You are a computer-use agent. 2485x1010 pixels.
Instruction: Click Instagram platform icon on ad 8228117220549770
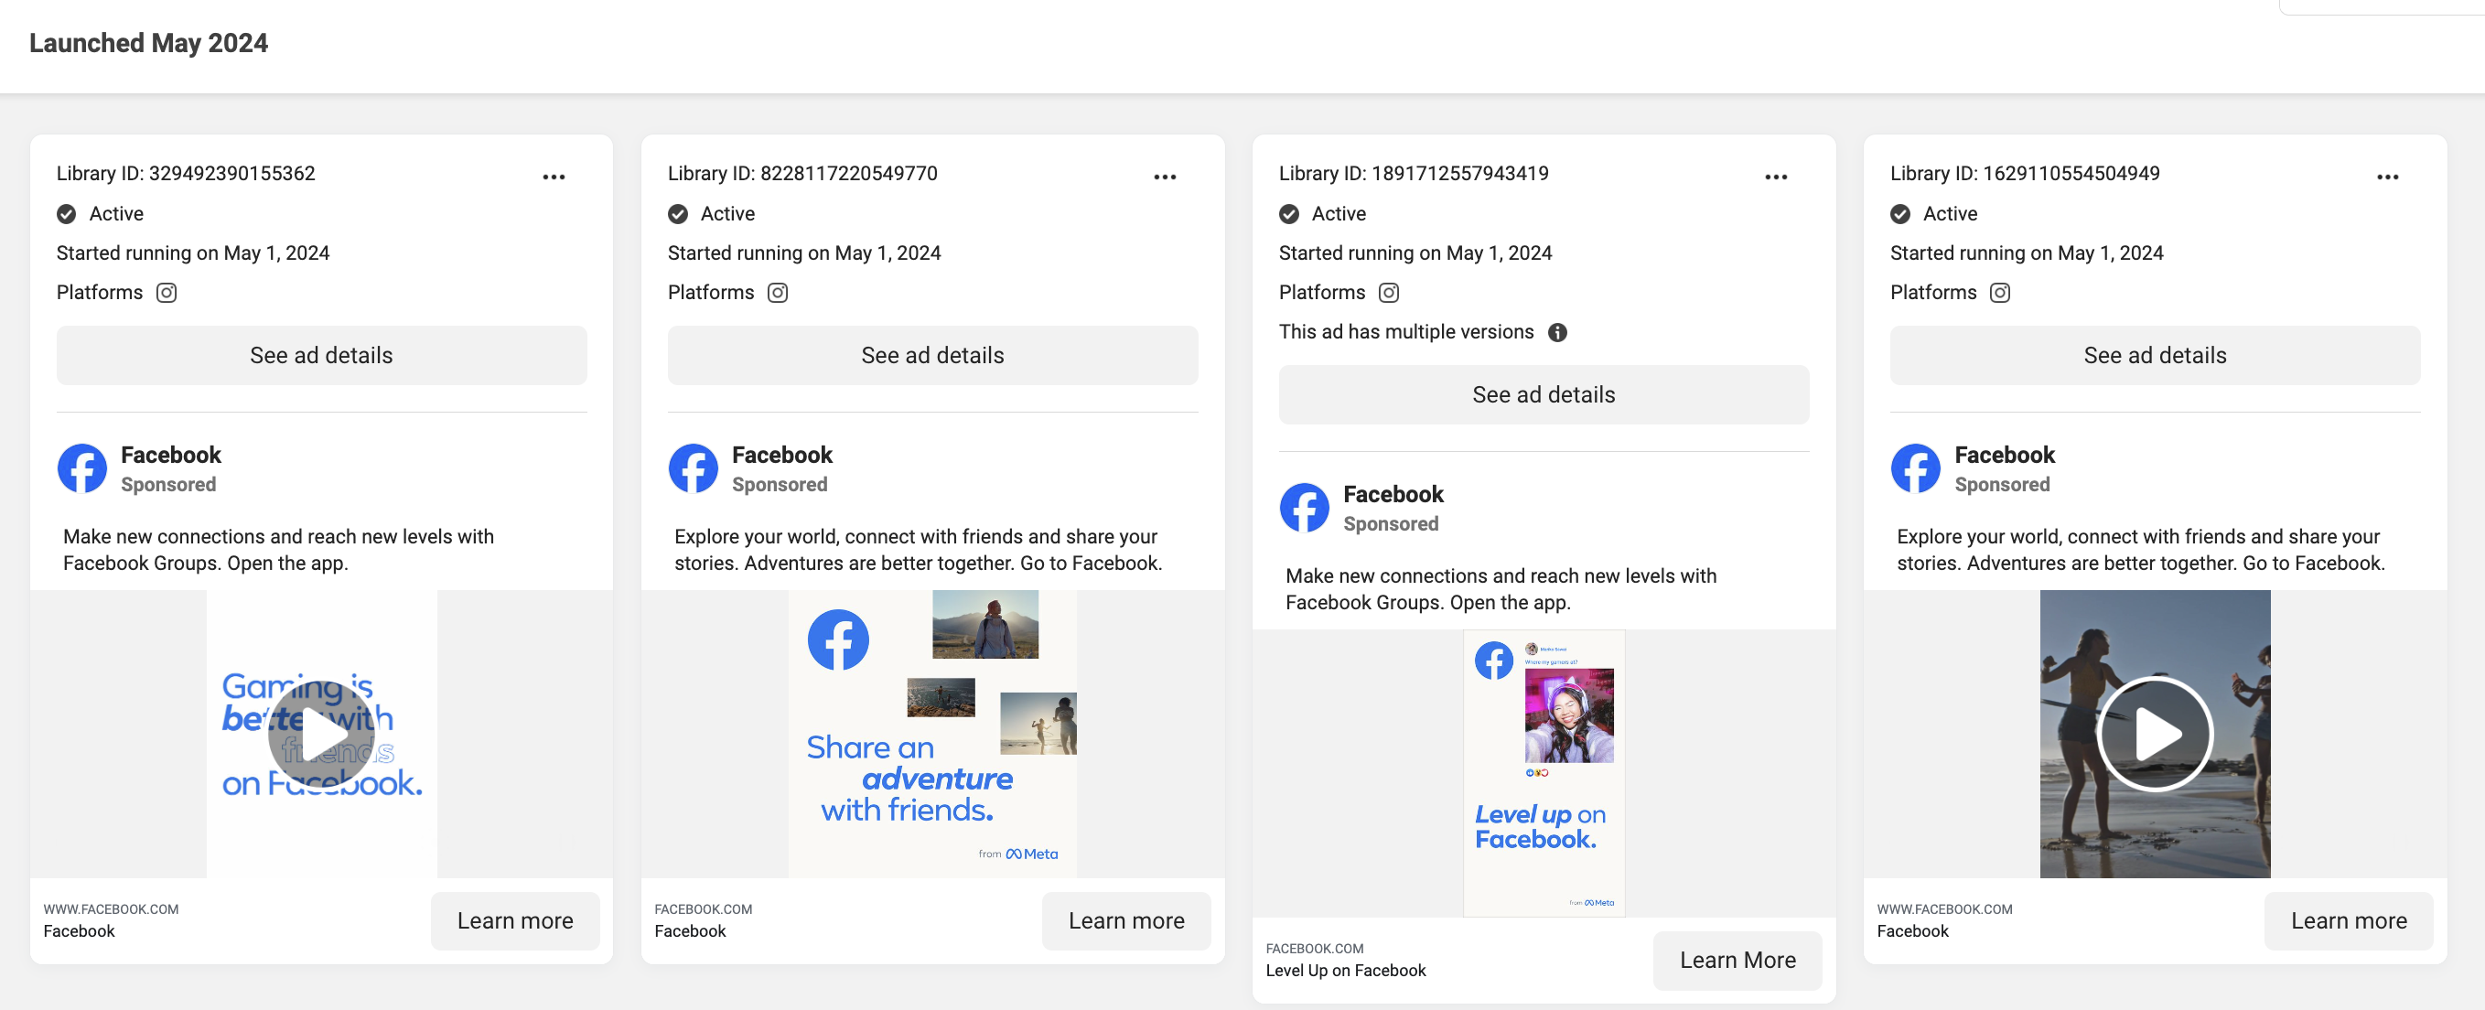click(778, 292)
